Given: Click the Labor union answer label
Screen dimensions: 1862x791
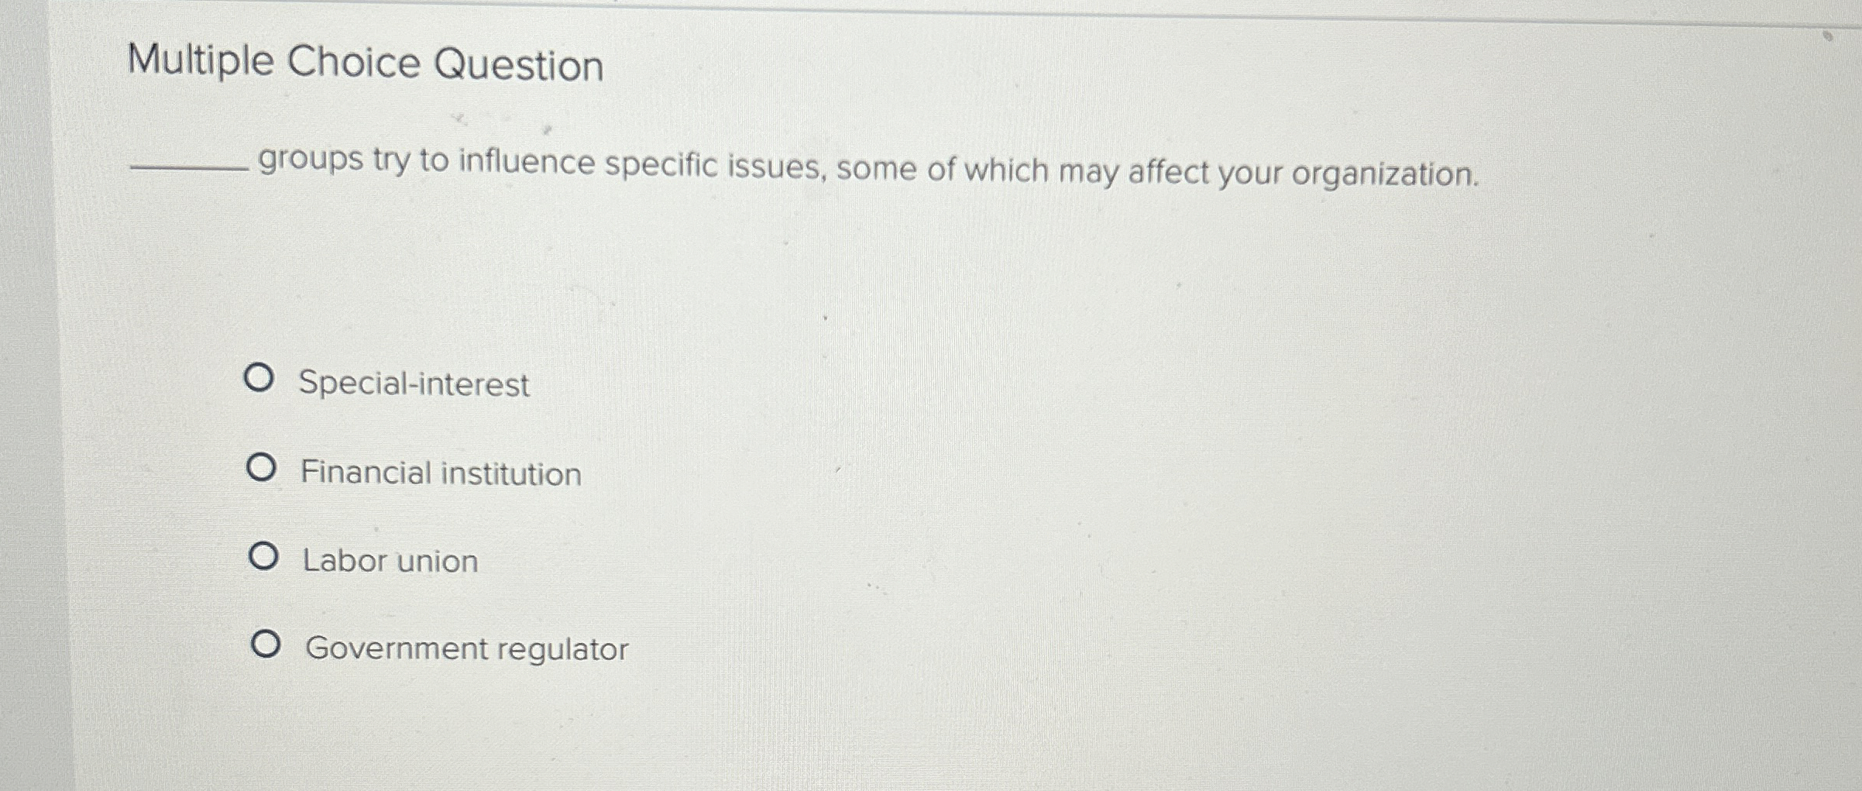Looking at the screenshot, I should [390, 560].
